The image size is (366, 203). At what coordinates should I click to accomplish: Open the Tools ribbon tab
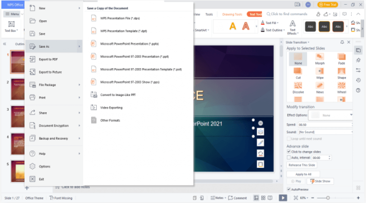[209, 14]
